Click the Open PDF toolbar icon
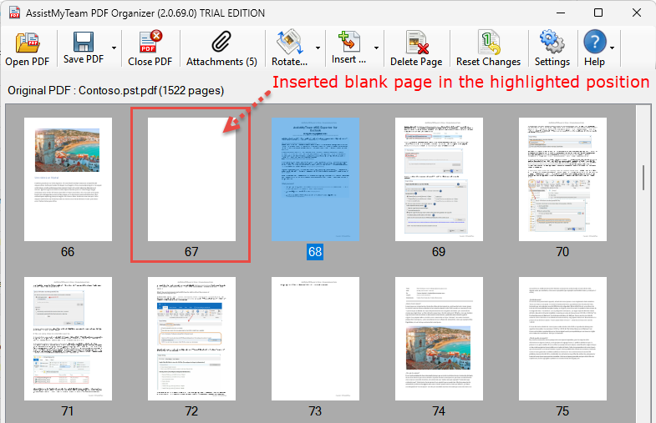This screenshot has width=656, height=423. pyautogui.click(x=28, y=42)
